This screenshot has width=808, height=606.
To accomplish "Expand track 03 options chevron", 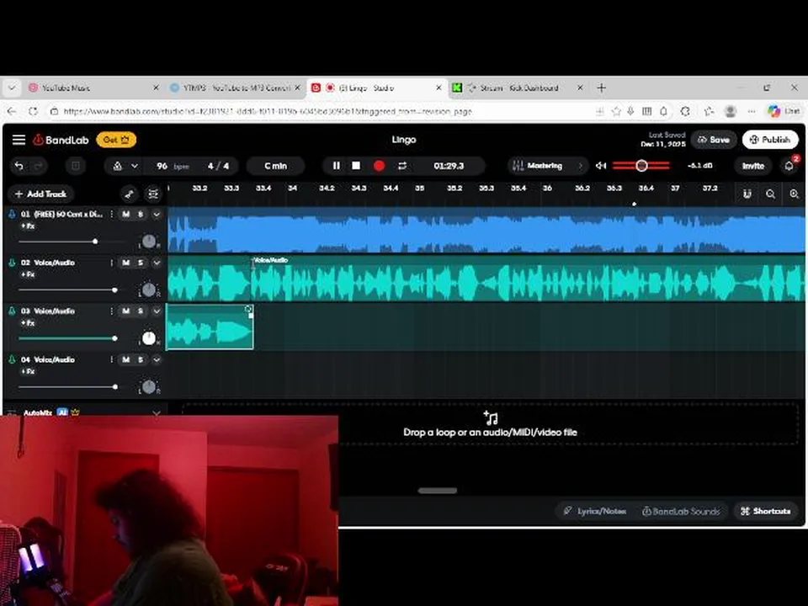I will tap(157, 311).
